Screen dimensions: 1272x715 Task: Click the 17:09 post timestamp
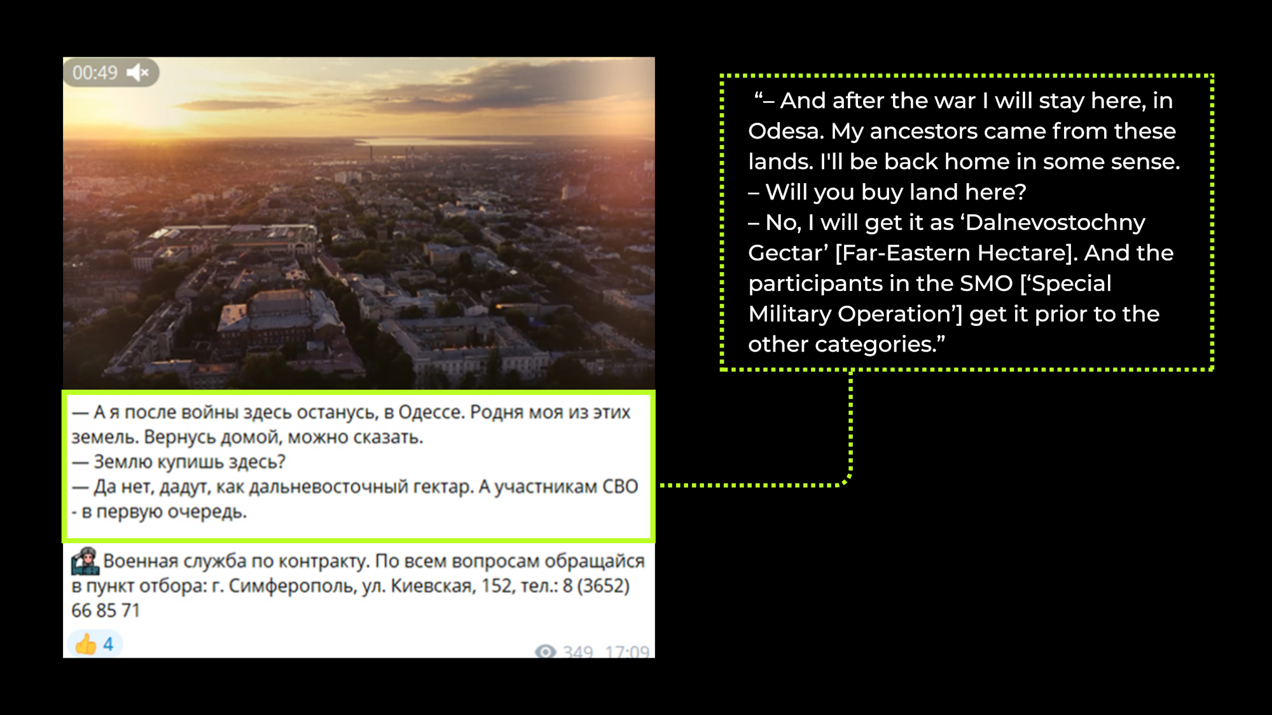click(x=627, y=651)
